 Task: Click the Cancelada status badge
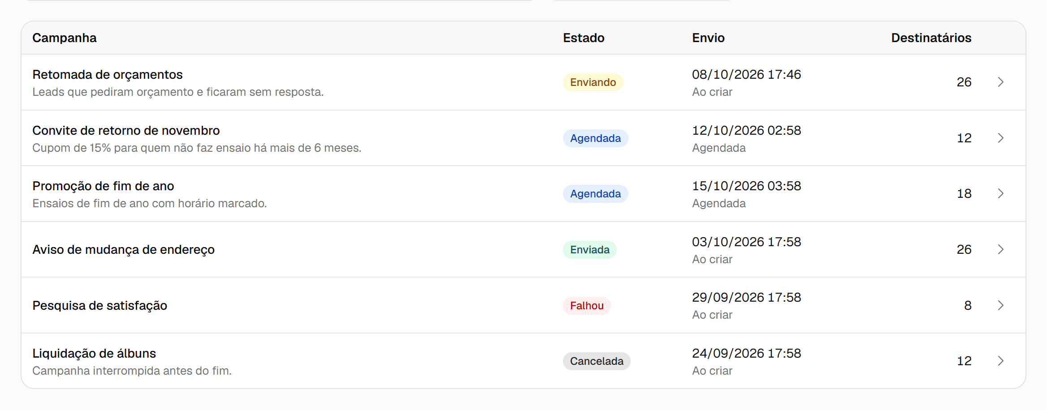click(x=597, y=361)
